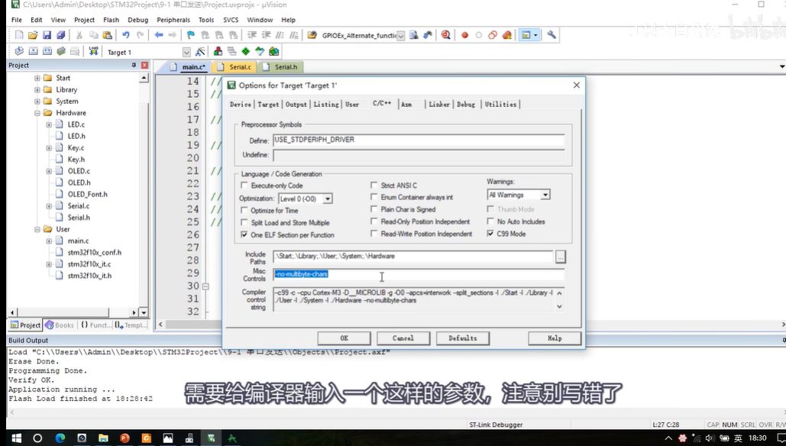
Task: Toggle Plain Char is Signed checkbox
Action: (374, 209)
